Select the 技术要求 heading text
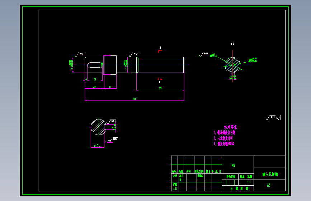This screenshot has width=311, height=201. [x=230, y=127]
